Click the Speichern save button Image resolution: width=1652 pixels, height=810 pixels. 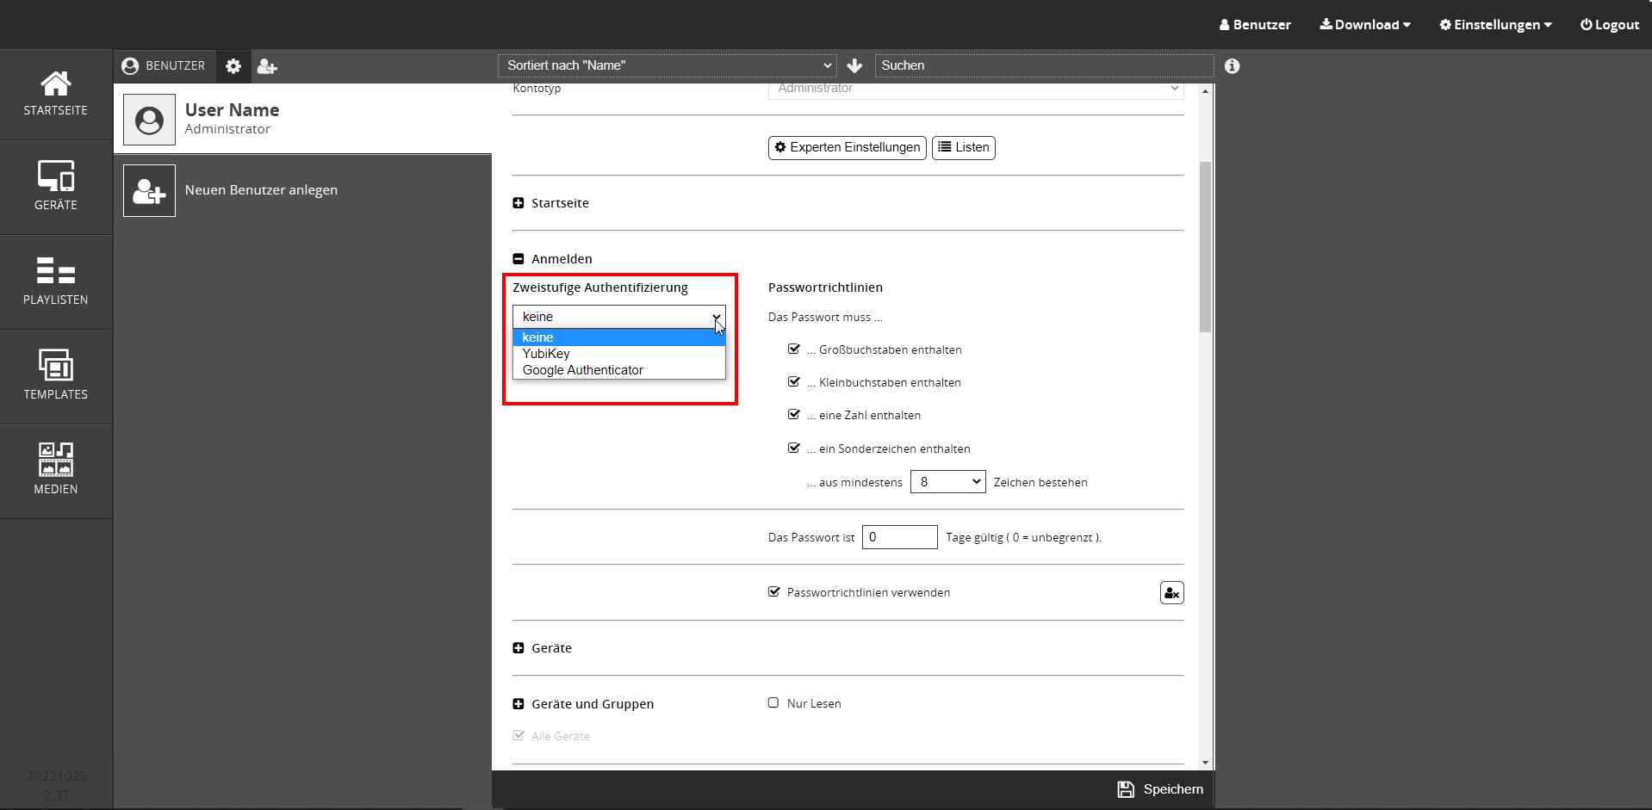tap(1160, 789)
